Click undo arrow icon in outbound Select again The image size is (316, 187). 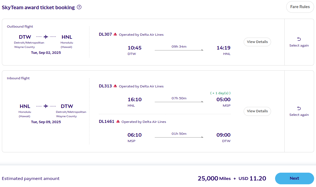coord(299,39)
